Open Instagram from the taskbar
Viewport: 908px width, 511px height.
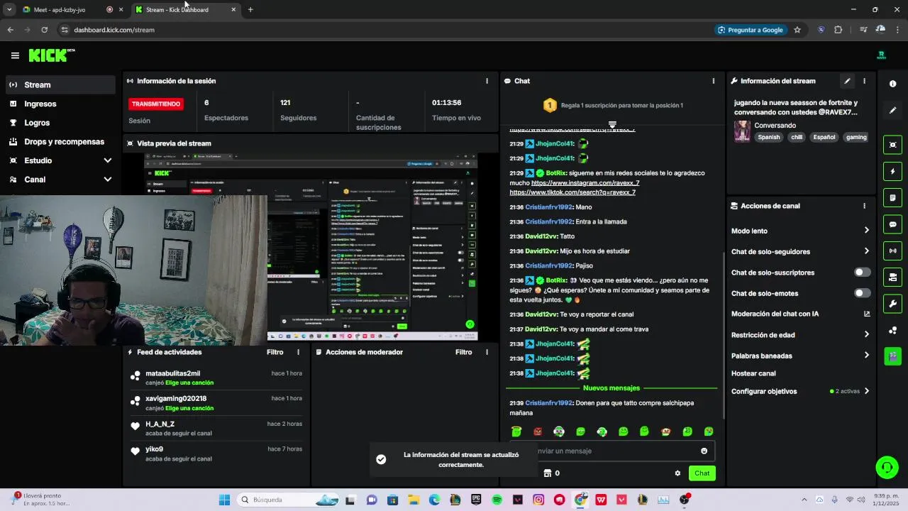click(538, 500)
